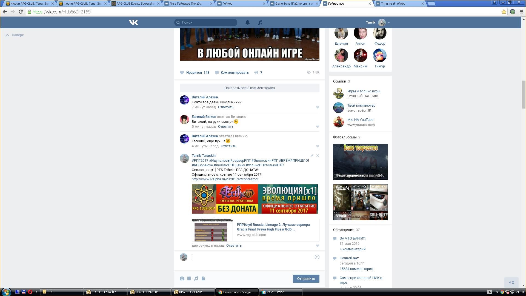Open 'Игры и только игры' link
526x296 pixels.
coord(364,91)
